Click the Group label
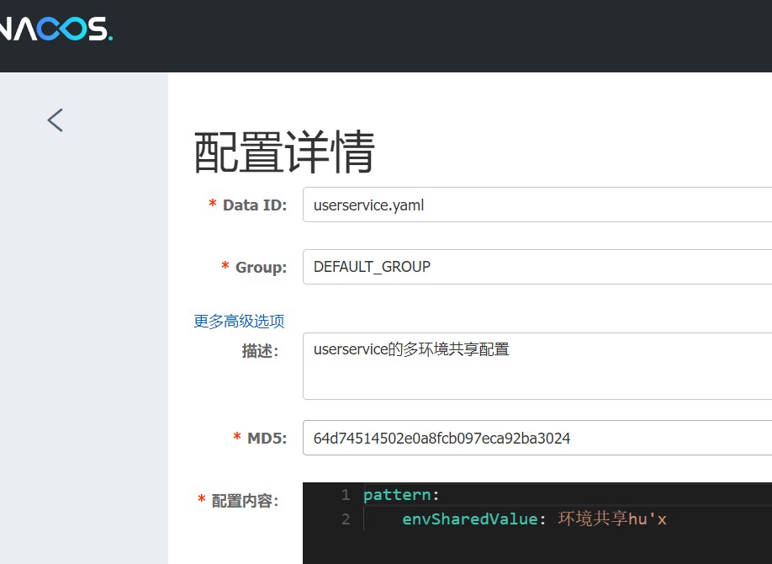772x564 pixels. (261, 267)
